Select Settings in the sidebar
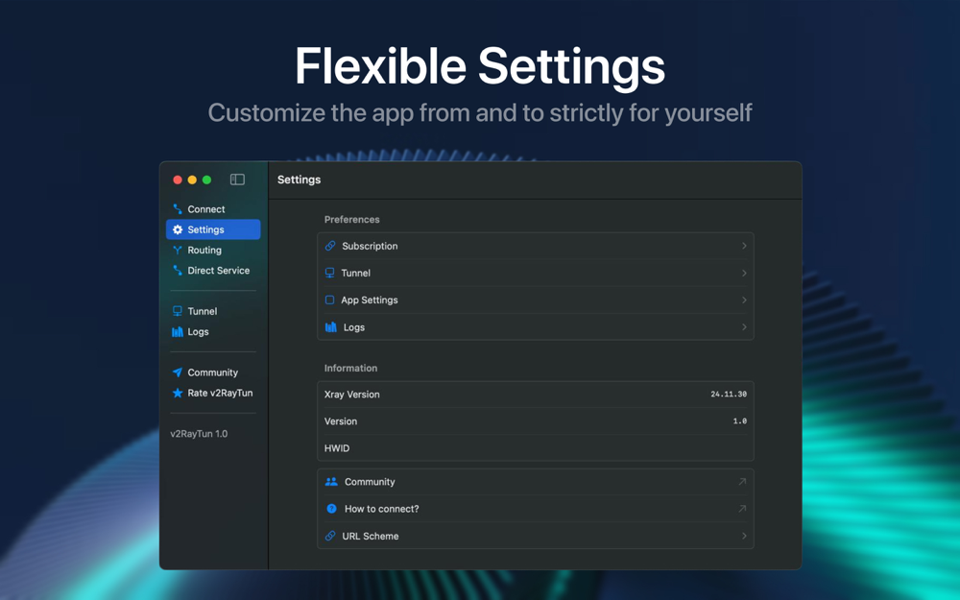This screenshot has width=960, height=600. pyautogui.click(x=213, y=229)
